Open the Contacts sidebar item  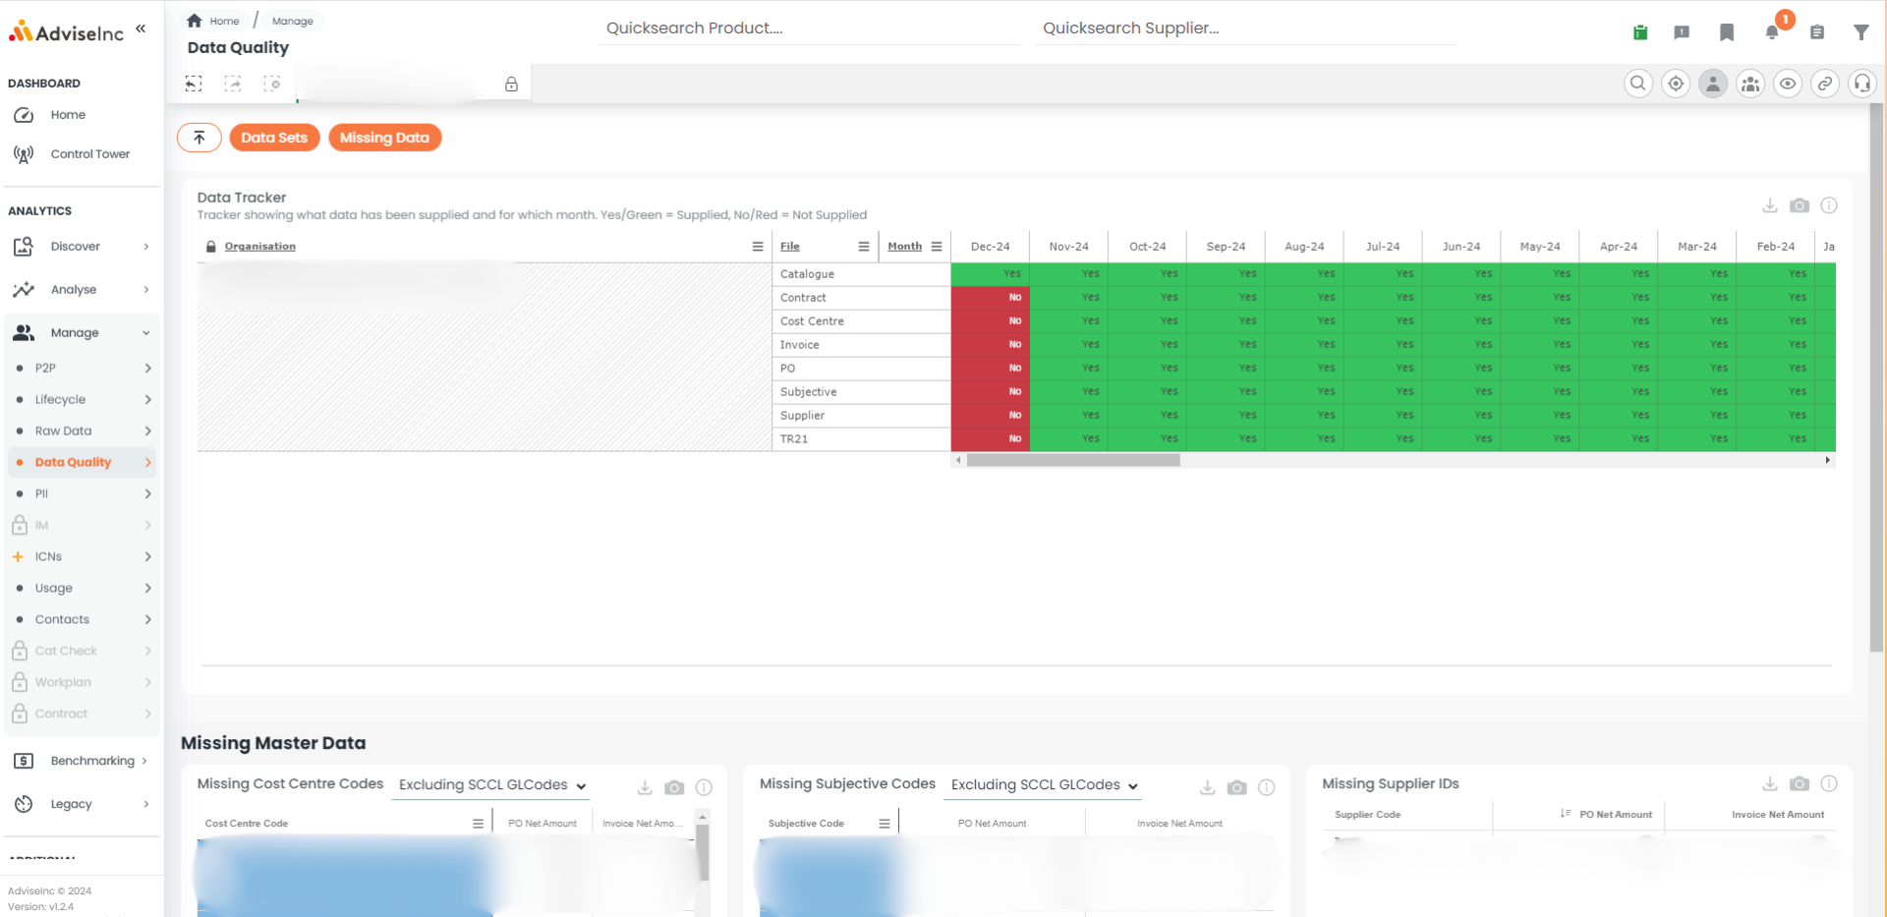click(x=83, y=620)
